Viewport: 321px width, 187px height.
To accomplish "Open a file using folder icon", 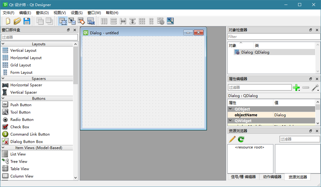I will pyautogui.click(x=17, y=21).
